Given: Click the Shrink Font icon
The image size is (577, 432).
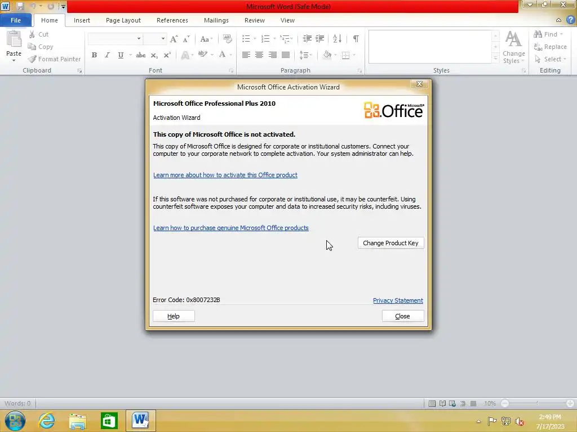Looking at the screenshot, I should (186, 39).
